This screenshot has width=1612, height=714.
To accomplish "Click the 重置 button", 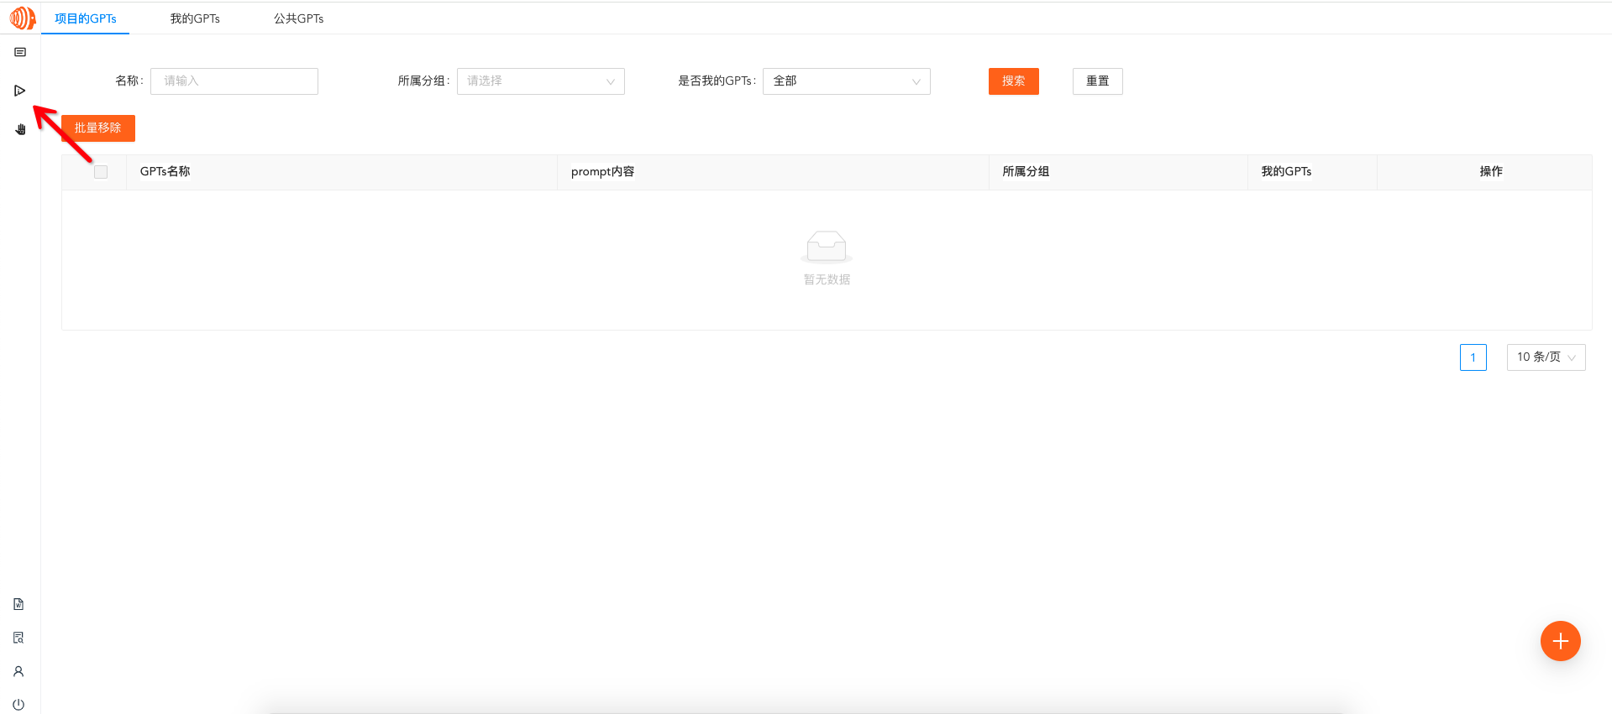I will click(x=1098, y=81).
